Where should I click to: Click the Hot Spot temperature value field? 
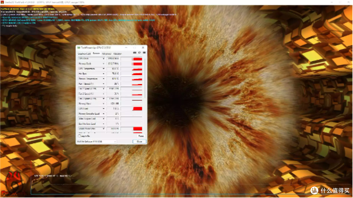(x=113, y=74)
